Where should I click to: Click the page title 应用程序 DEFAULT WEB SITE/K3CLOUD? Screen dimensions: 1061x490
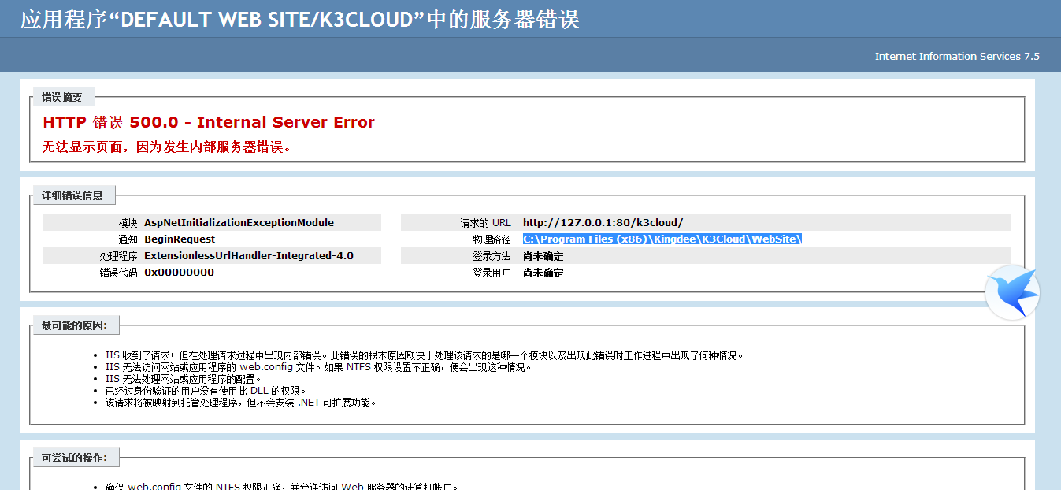(300, 20)
